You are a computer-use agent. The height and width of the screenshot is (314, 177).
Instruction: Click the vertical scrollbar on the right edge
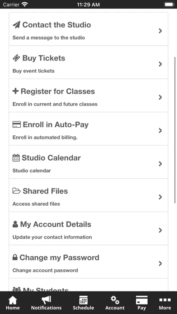pos(175,130)
